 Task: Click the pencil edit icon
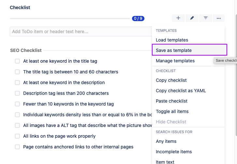[x=192, y=18]
